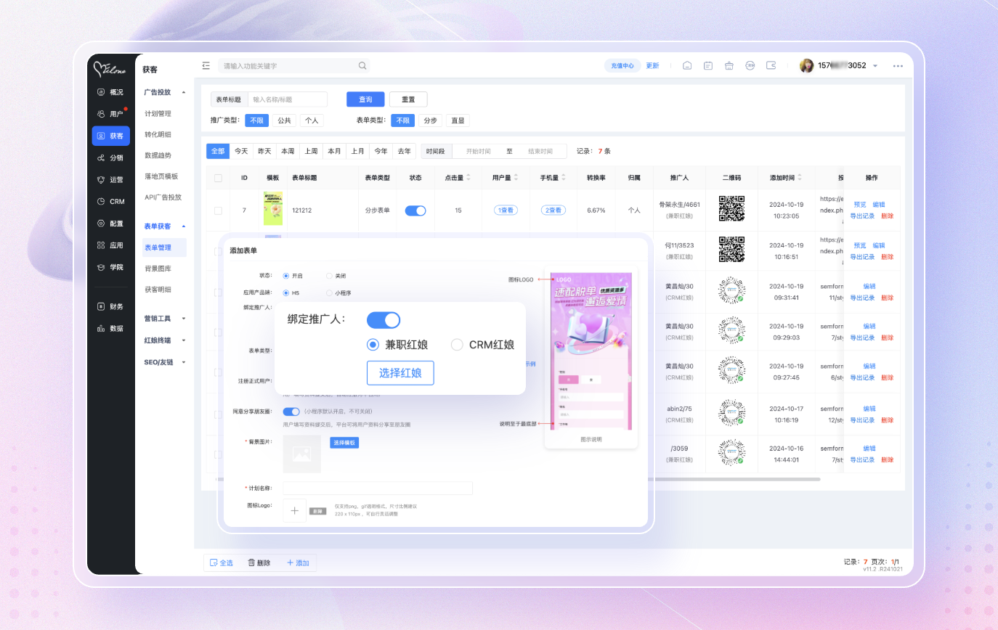Click the Milone heart logo

point(110,68)
